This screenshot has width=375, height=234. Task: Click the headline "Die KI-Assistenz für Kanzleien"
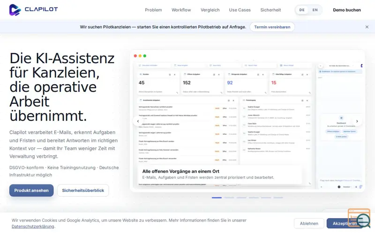pyautogui.click(x=62, y=65)
